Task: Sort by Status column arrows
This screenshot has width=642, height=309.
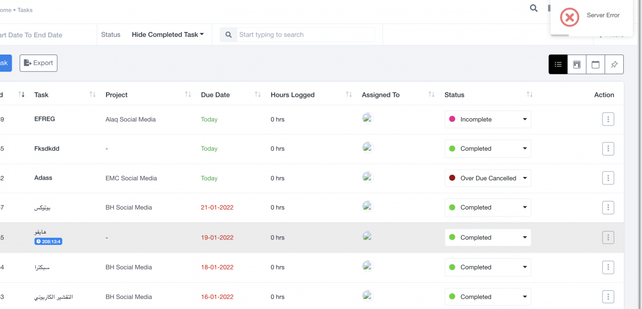Action: (529, 95)
